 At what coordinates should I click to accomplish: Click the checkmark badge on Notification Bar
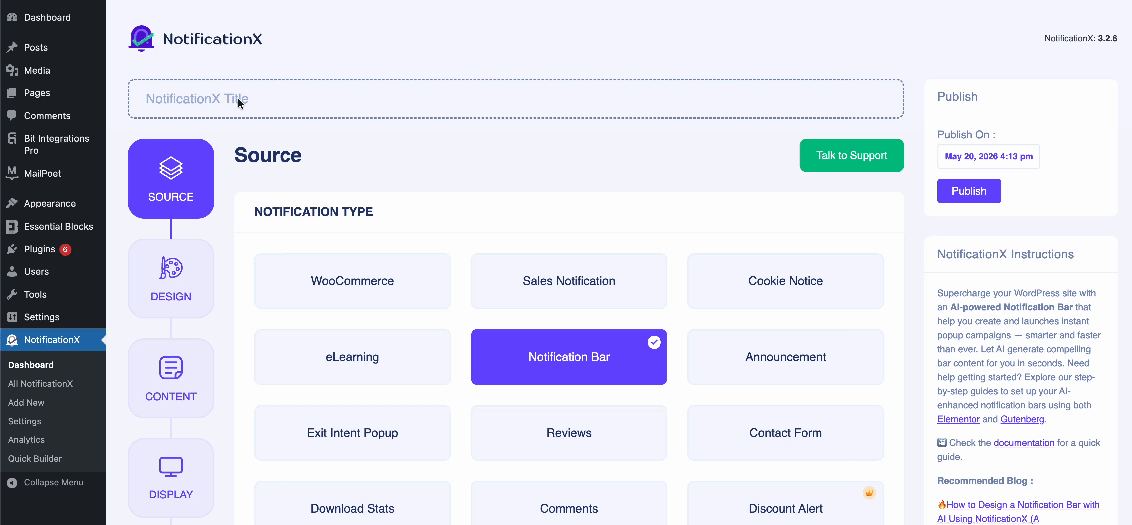pyautogui.click(x=654, y=342)
